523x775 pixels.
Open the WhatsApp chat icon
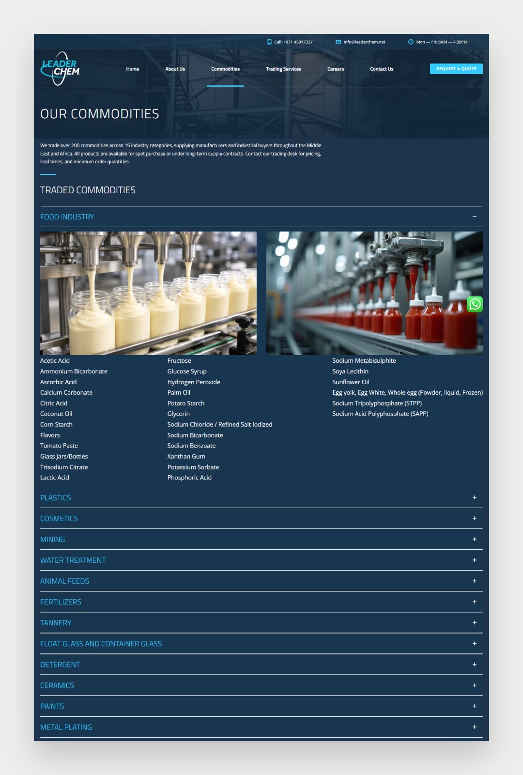click(475, 304)
